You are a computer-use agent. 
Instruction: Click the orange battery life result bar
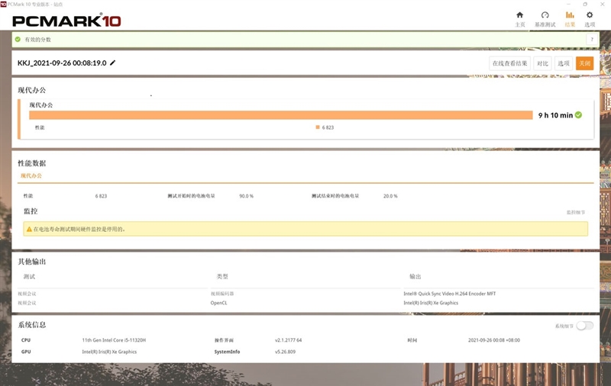click(280, 115)
